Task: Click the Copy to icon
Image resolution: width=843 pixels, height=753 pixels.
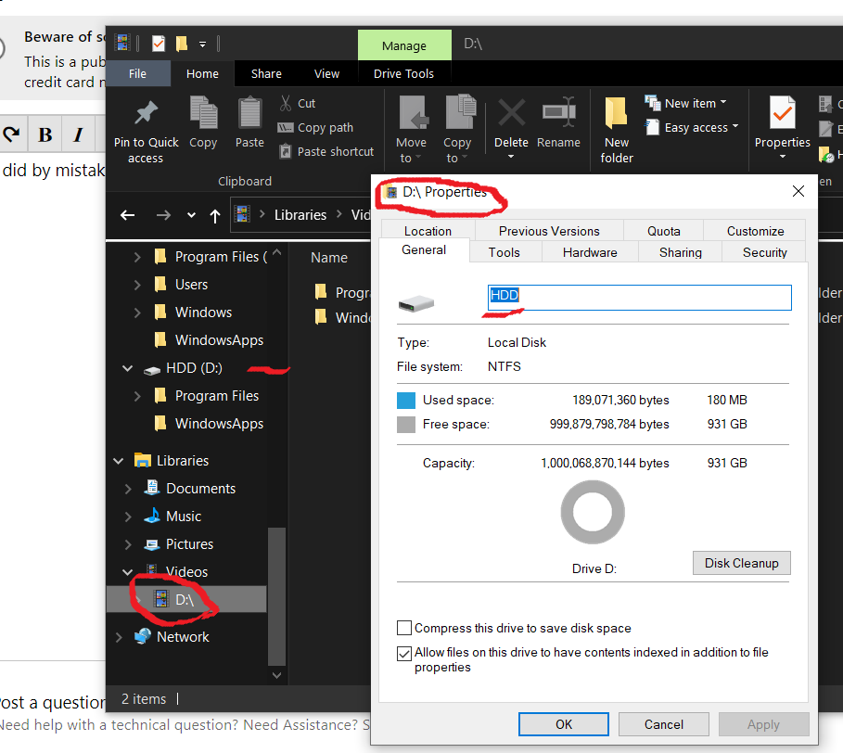Action: click(460, 112)
